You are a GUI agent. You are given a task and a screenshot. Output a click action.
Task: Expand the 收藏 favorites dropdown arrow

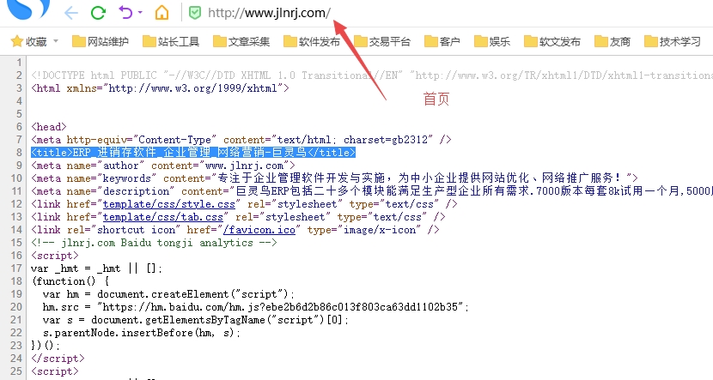(56, 41)
